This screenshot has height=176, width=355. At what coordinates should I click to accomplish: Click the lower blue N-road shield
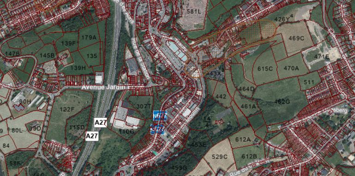157,129
